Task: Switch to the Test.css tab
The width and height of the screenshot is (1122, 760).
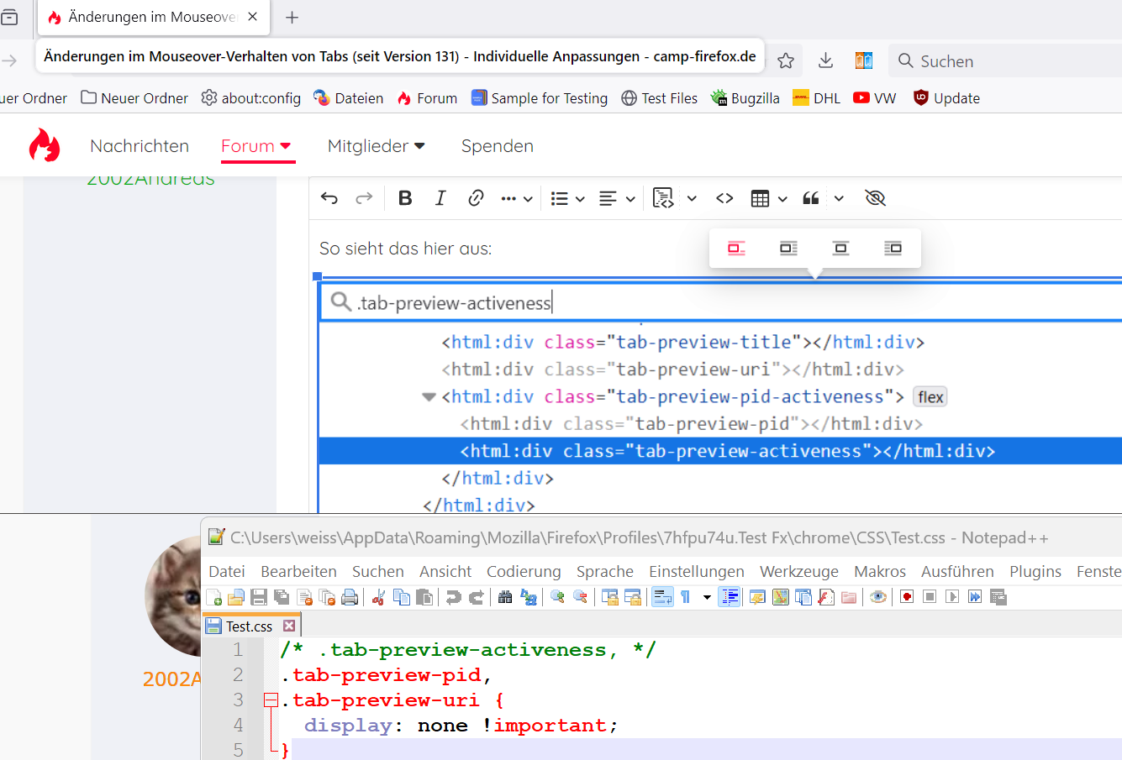Action: (249, 626)
